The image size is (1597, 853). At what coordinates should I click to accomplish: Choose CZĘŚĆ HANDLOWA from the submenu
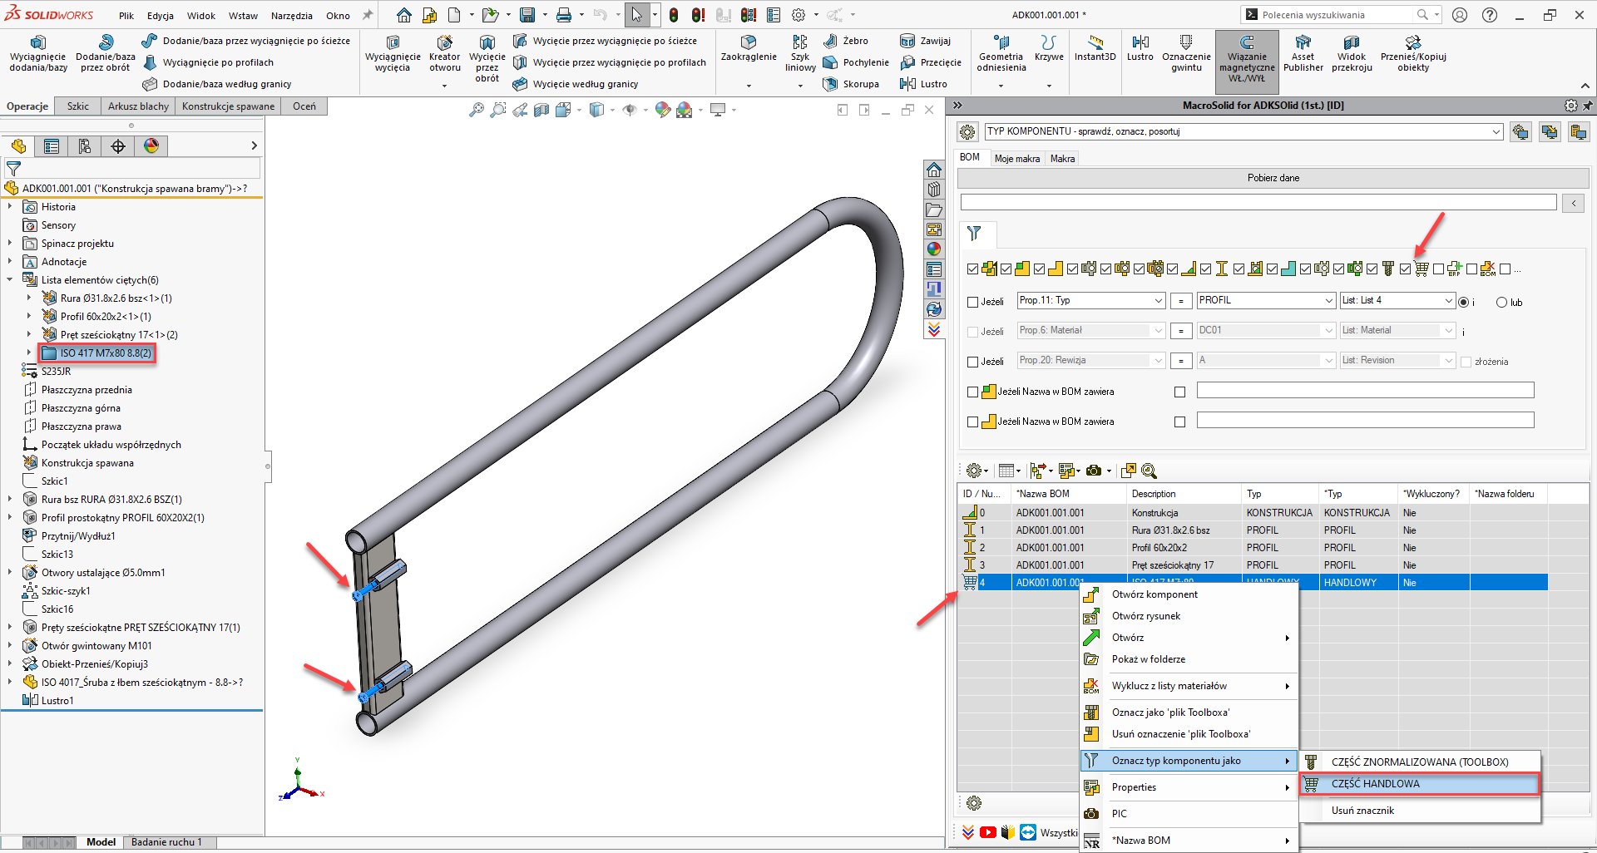point(1375,784)
